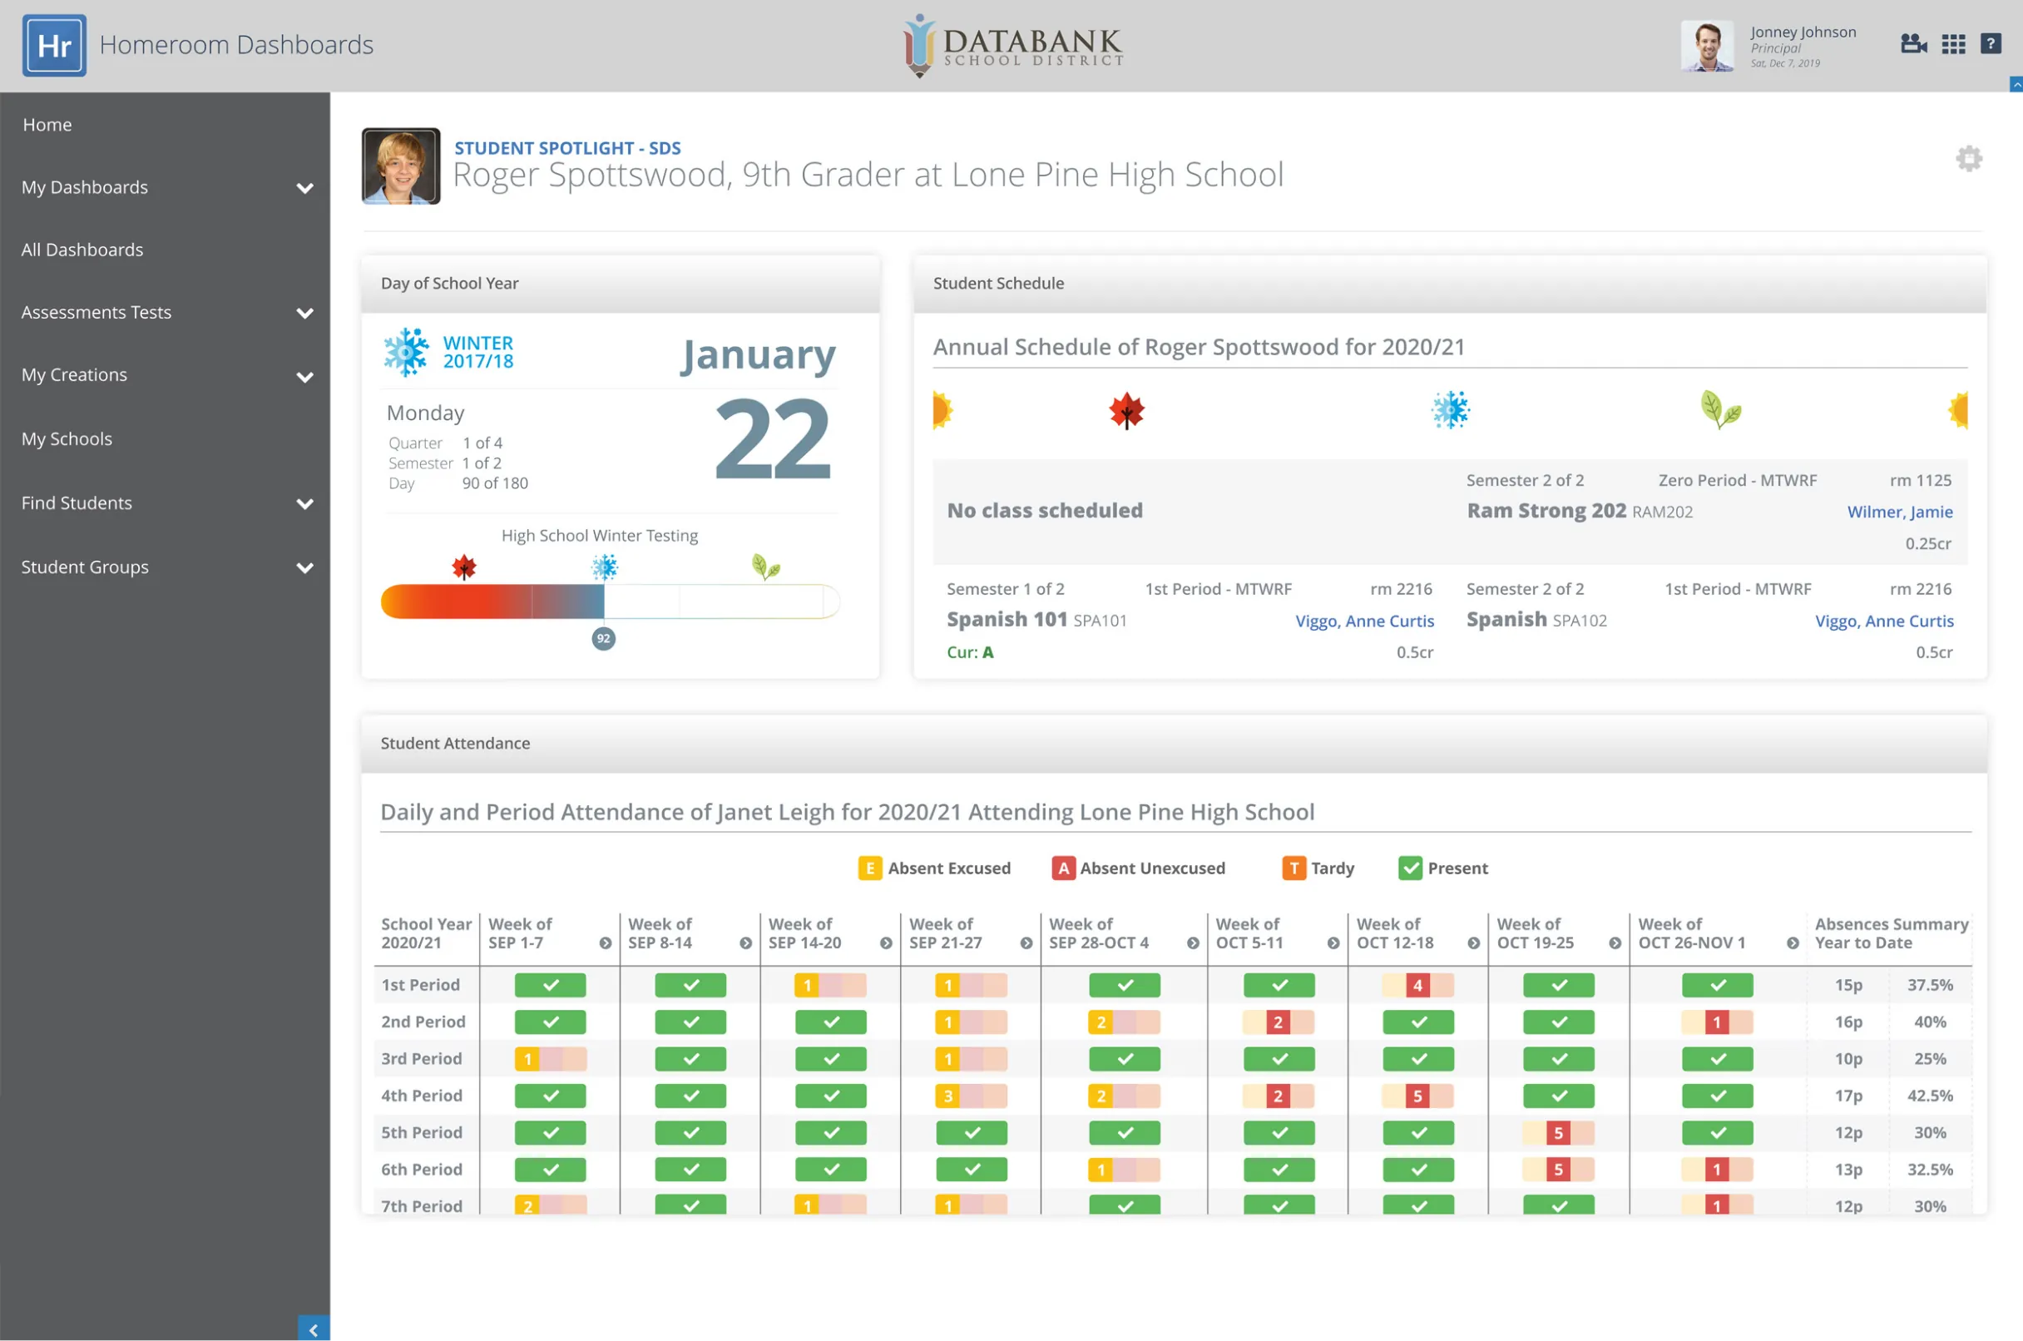Collapse the sidebar with bottom arrow
Viewport: 2023px width, 1341px height.
(314, 1329)
